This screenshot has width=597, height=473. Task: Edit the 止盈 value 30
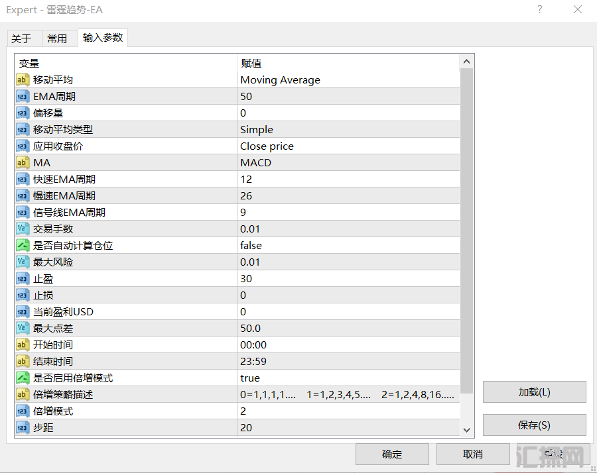(348, 279)
